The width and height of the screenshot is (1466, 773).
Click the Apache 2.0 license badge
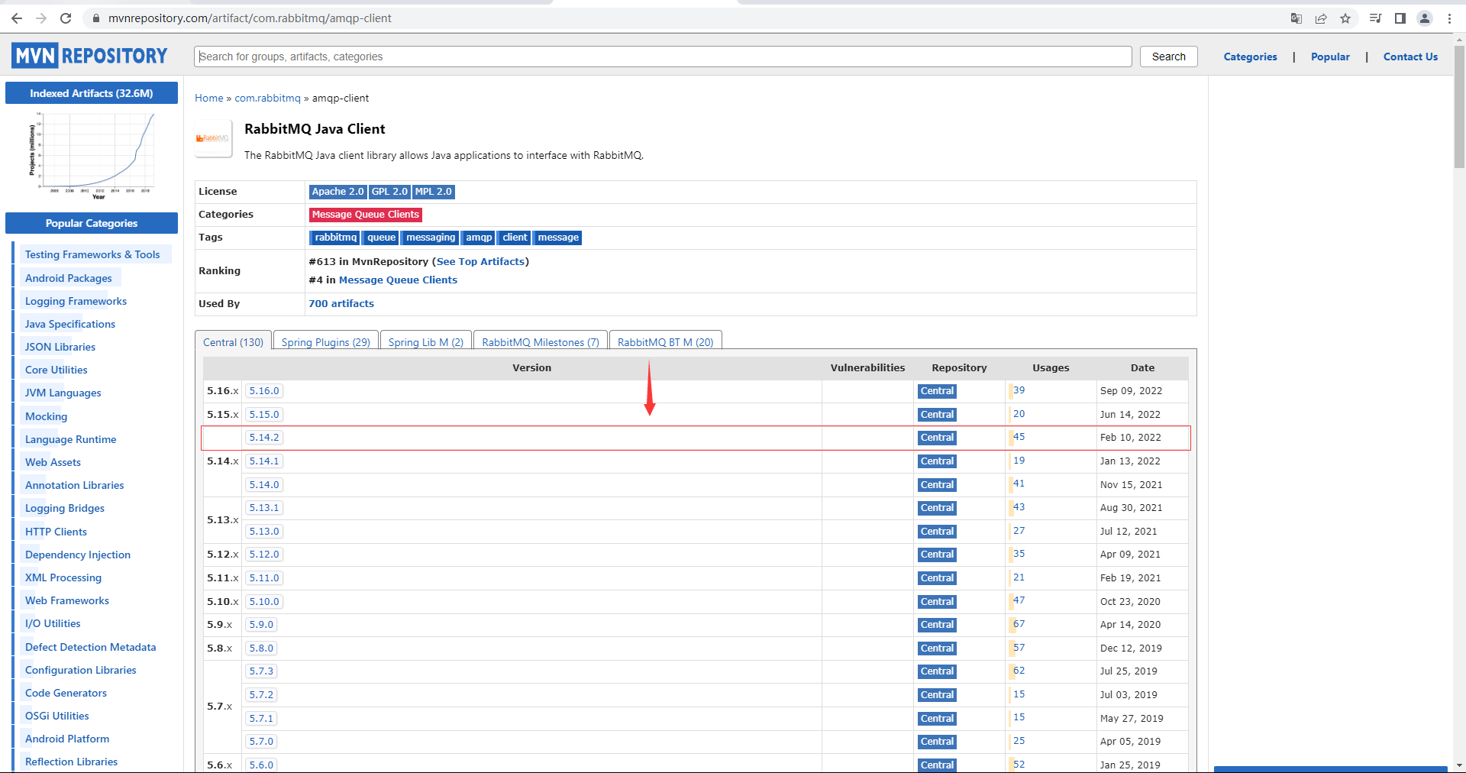pos(338,192)
